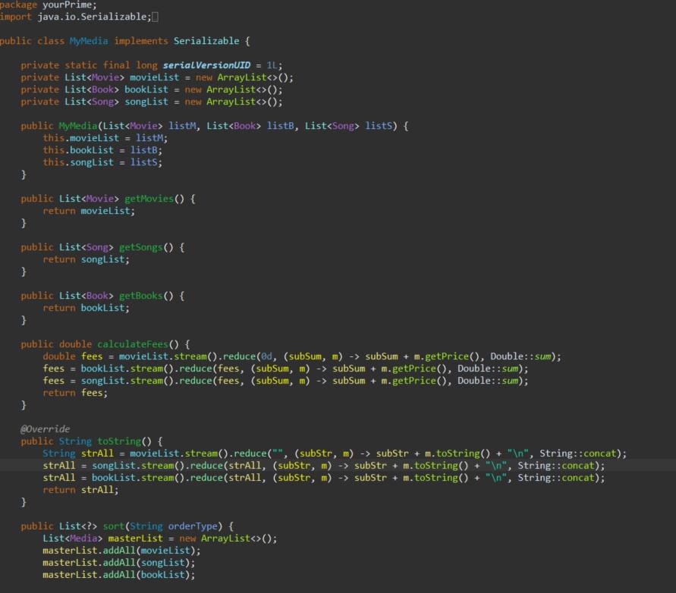Click the 'masterList.addAll(songList);' line
This screenshot has width=676, height=593.
click(x=118, y=563)
